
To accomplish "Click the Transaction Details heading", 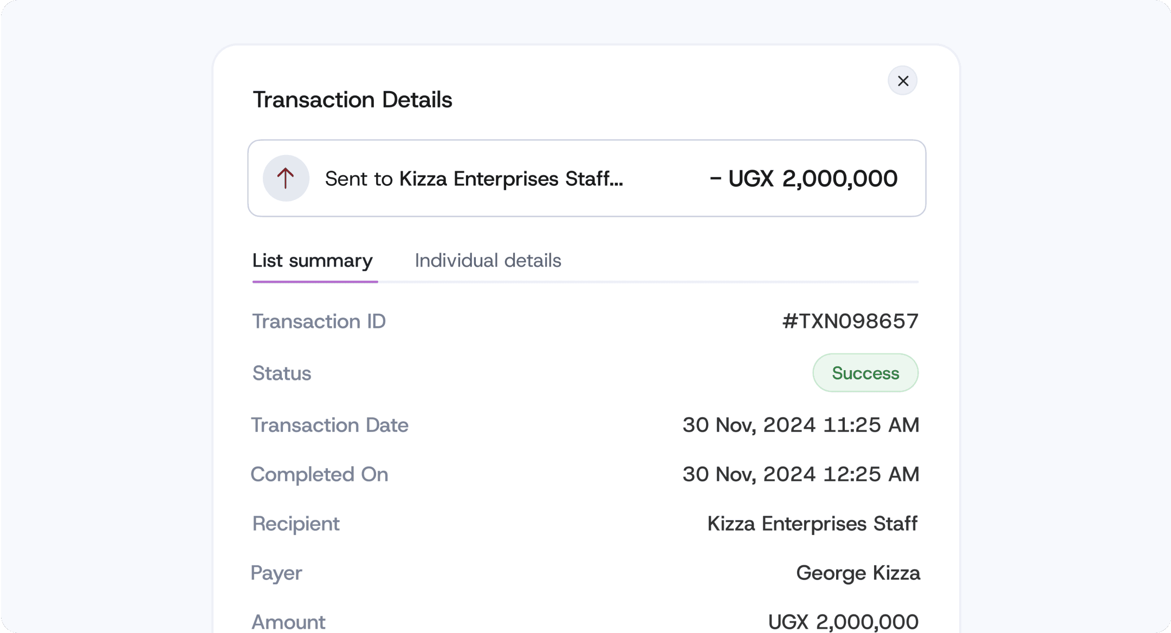I will click(352, 99).
